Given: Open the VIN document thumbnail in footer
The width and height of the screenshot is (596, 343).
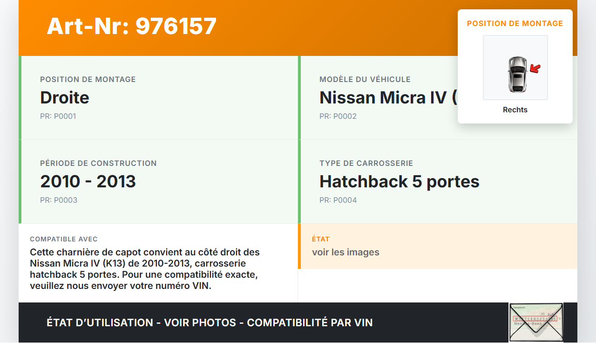Looking at the screenshot, I should 535,322.
